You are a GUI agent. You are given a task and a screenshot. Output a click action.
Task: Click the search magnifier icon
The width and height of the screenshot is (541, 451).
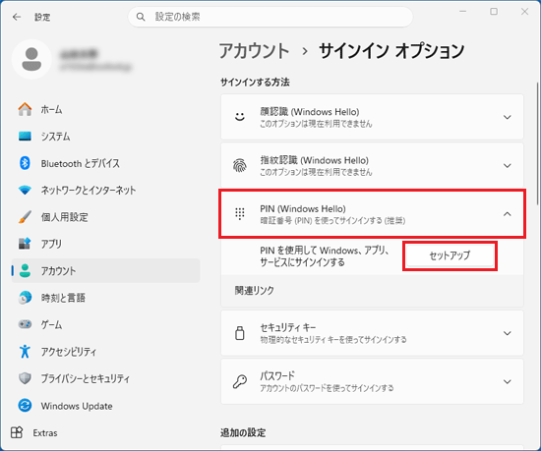point(141,17)
